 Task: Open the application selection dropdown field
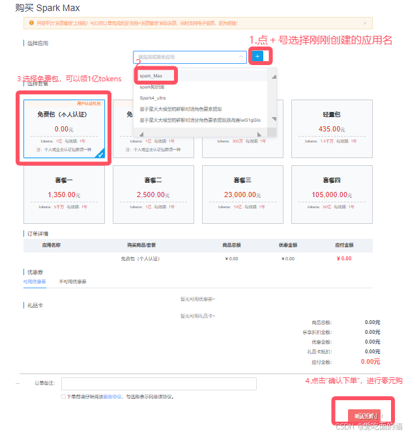(x=190, y=57)
